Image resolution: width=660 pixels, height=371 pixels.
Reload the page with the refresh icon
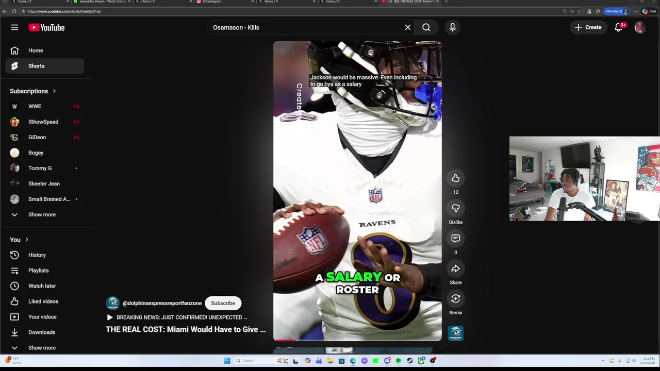click(x=14, y=11)
